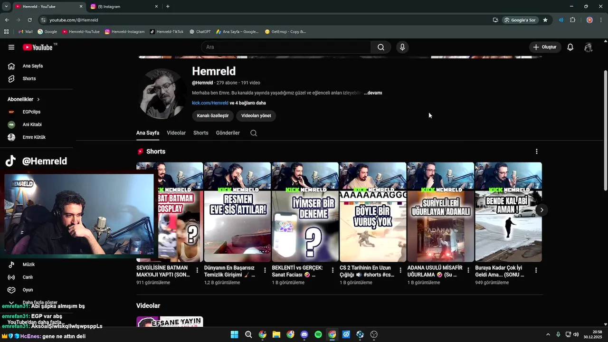Image resolution: width=608 pixels, height=342 pixels.
Task: Open menu for BEKLENTİ vs GERÇEK short
Action: (x=332, y=270)
